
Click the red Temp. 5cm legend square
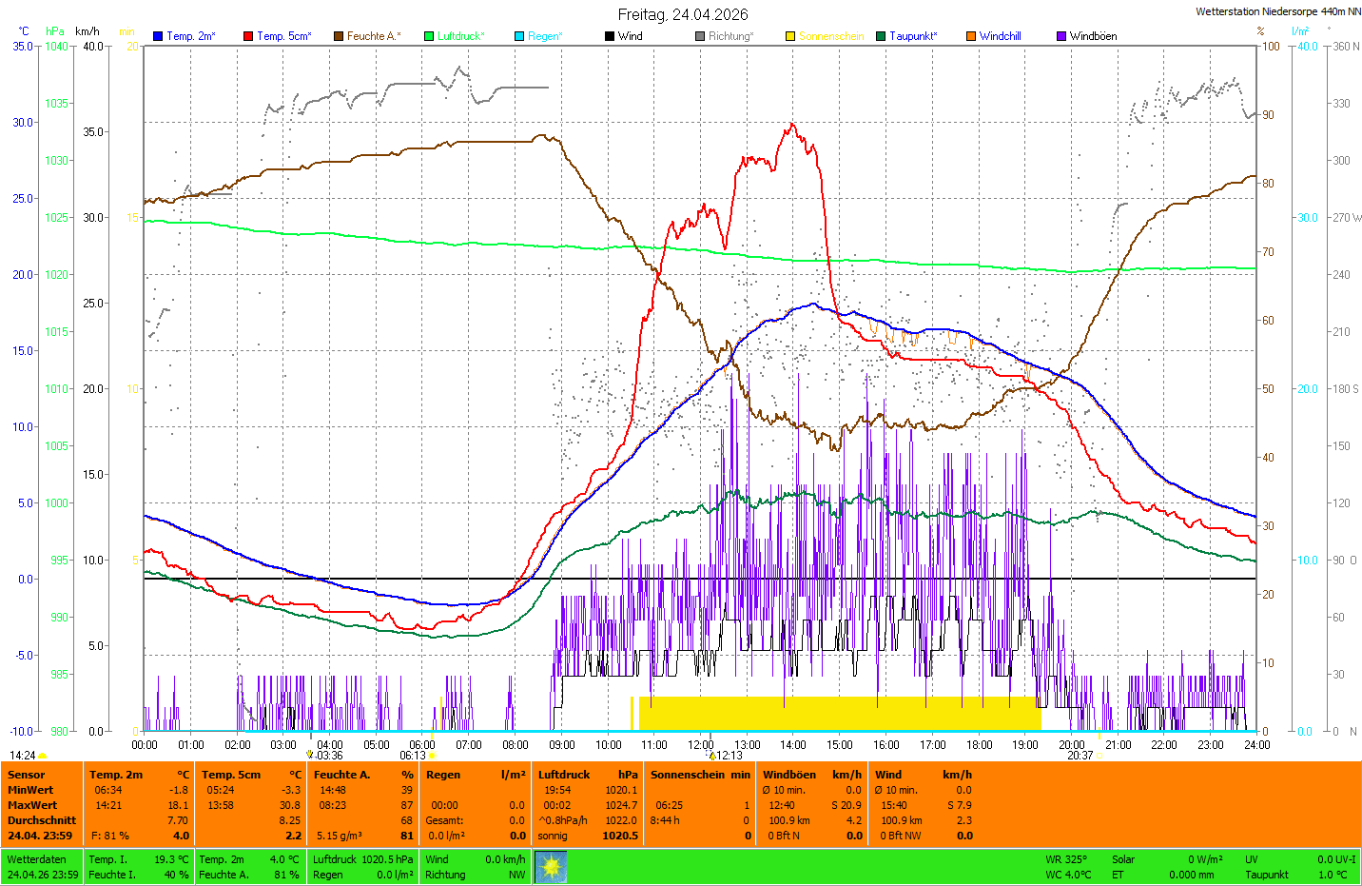(248, 36)
